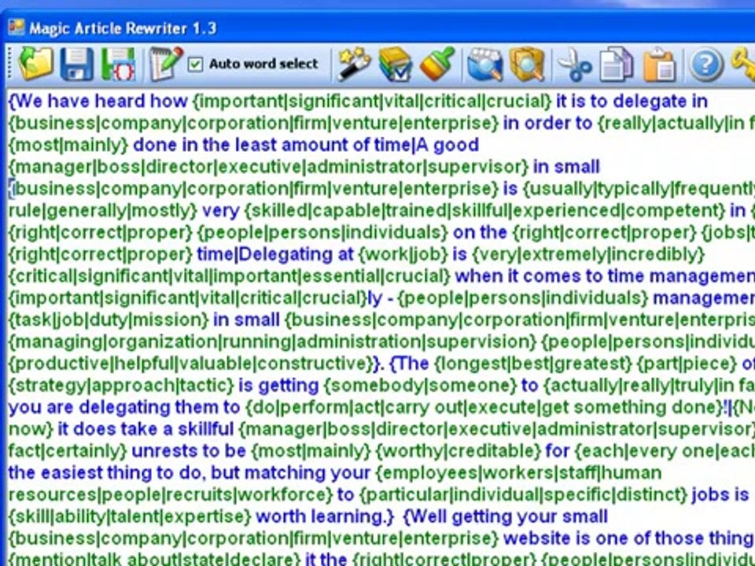Click the paintbrush cleanup tool
The width and height of the screenshot is (755, 566).
[437, 64]
